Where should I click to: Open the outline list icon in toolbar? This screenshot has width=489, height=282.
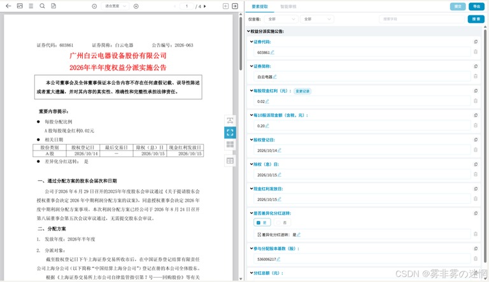tap(31, 6)
